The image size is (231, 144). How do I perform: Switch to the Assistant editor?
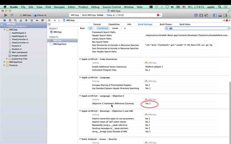(201, 15)
